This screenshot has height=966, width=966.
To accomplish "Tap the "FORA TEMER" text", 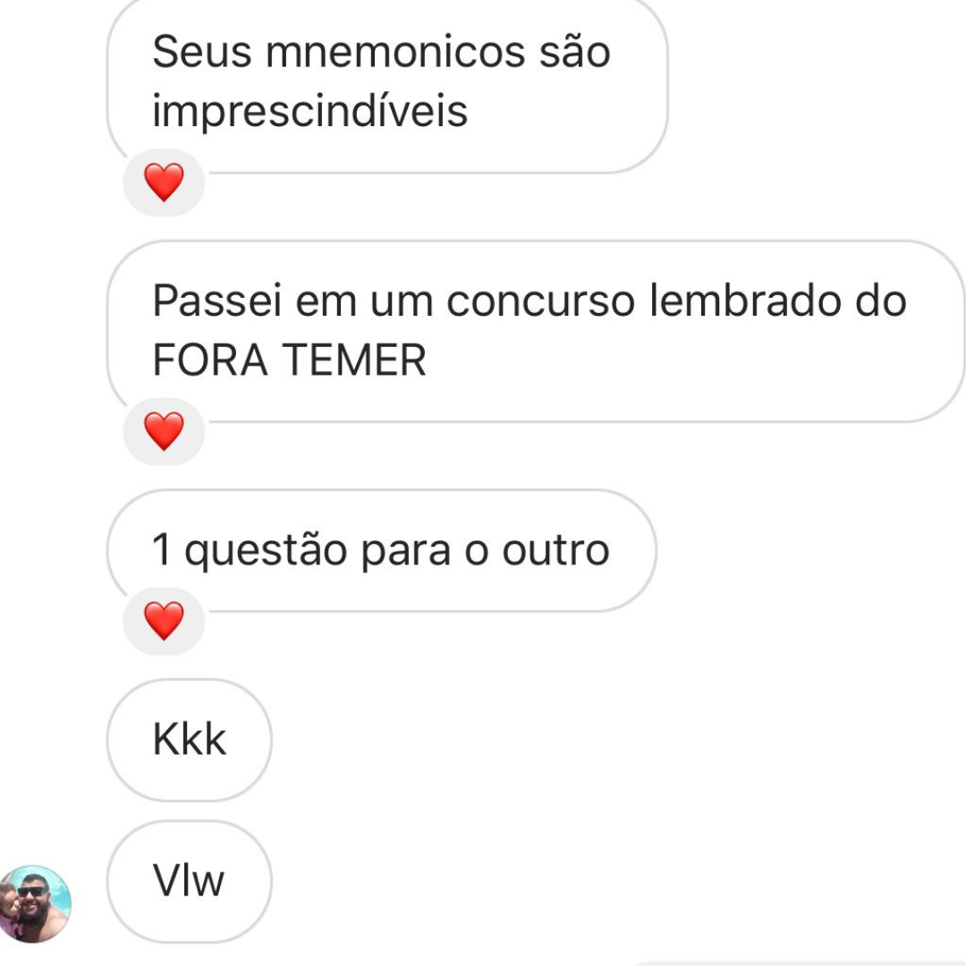I will pos(289,360).
